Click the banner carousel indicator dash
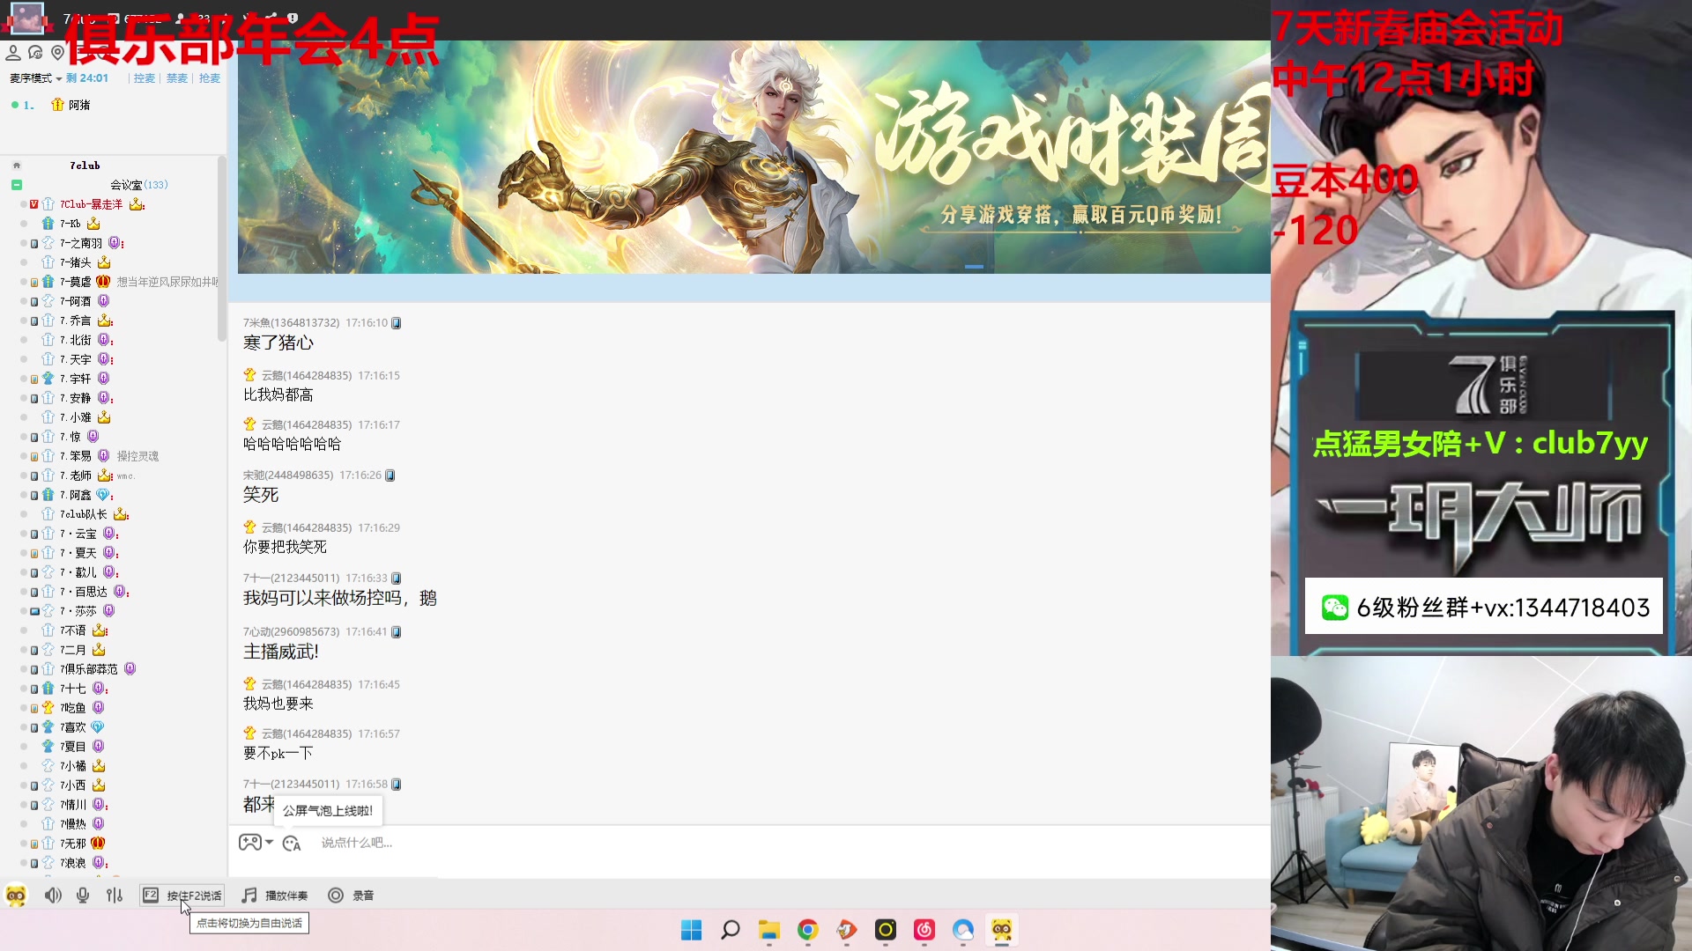 coord(974,266)
